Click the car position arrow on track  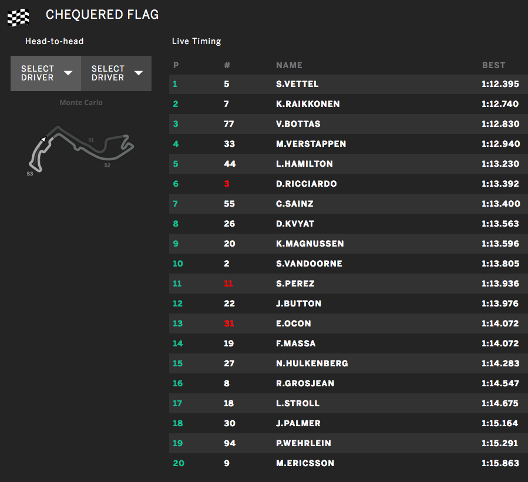[x=42, y=140]
